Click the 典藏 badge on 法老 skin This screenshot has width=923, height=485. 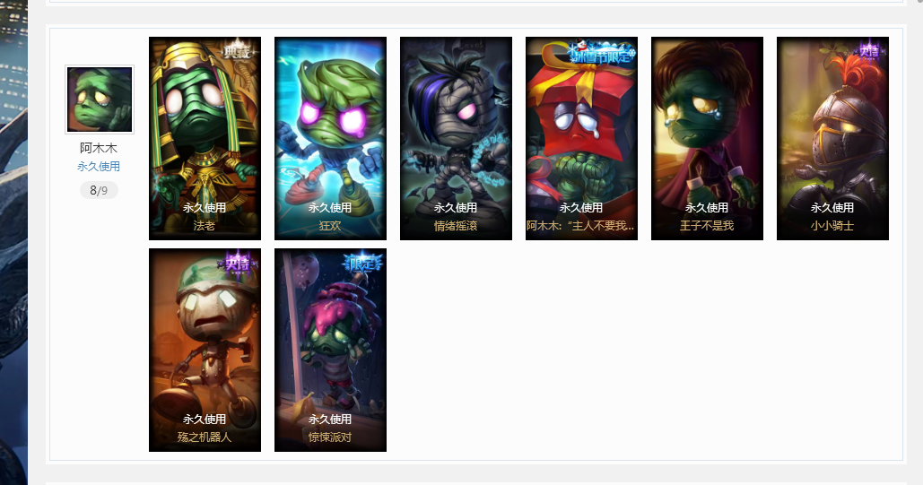pos(239,52)
